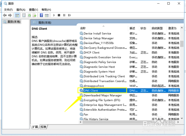
Task: Open the Properties toolbar icon
Action: click(24, 15)
